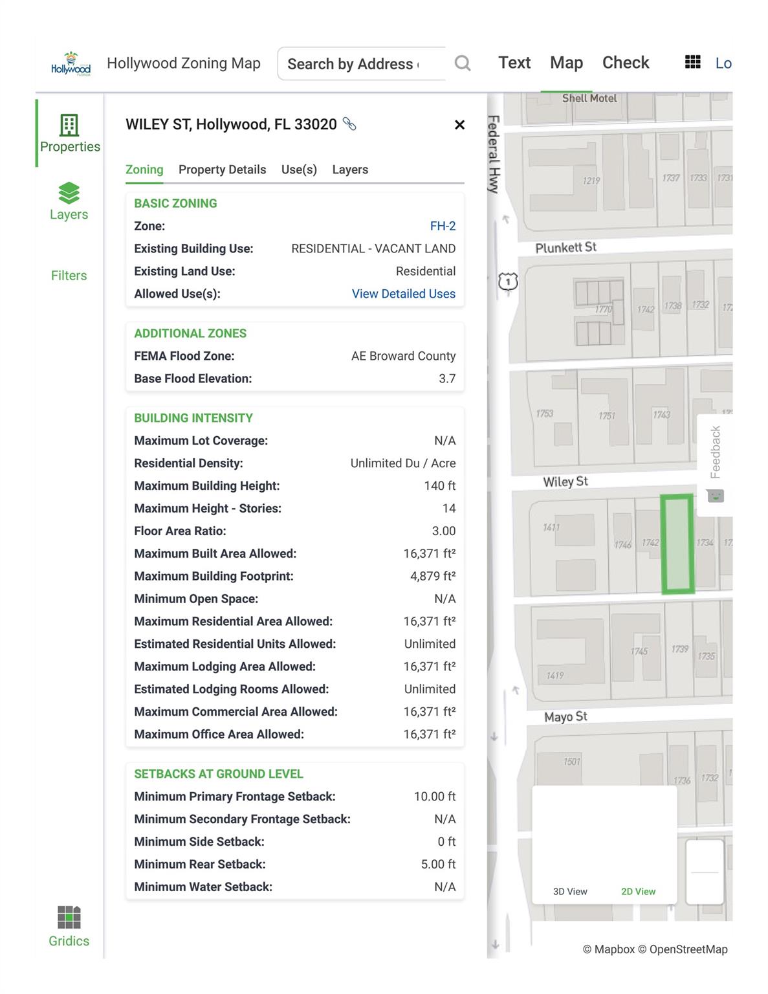Open View Detailed Uses link
768x994 pixels.
[403, 294]
